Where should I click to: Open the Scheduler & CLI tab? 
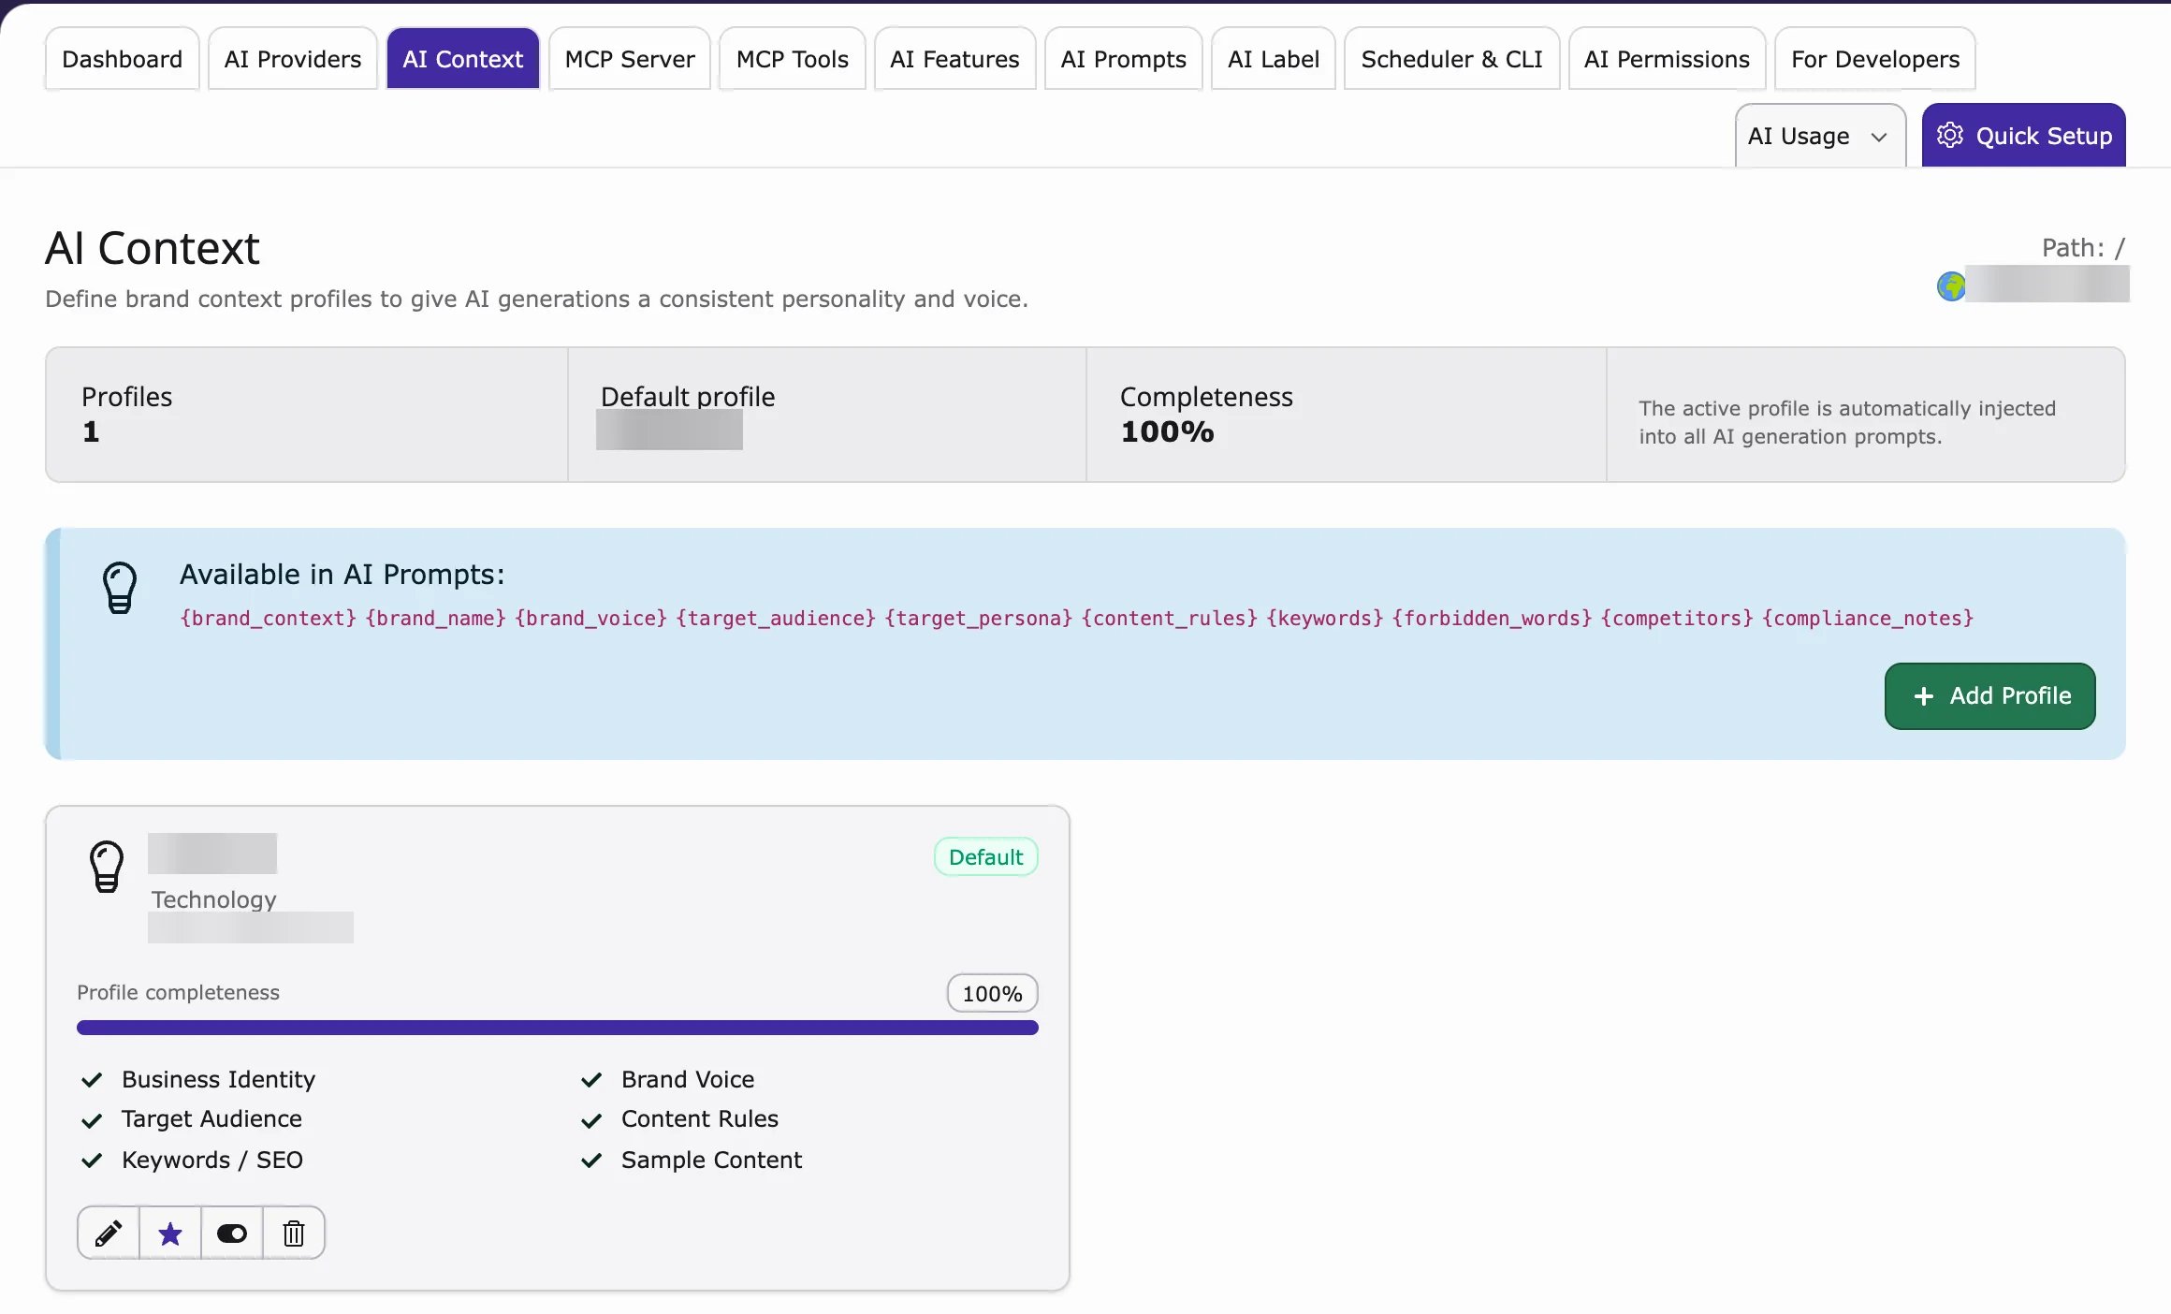pyautogui.click(x=1452, y=59)
